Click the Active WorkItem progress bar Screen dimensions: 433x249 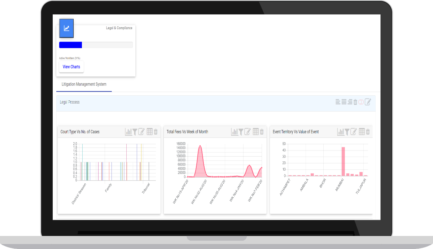[x=96, y=45]
